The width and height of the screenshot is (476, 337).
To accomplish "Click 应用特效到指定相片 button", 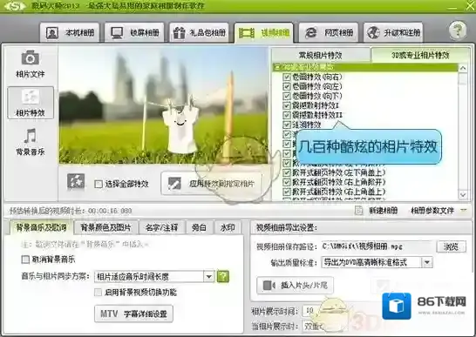I will 212,184.
